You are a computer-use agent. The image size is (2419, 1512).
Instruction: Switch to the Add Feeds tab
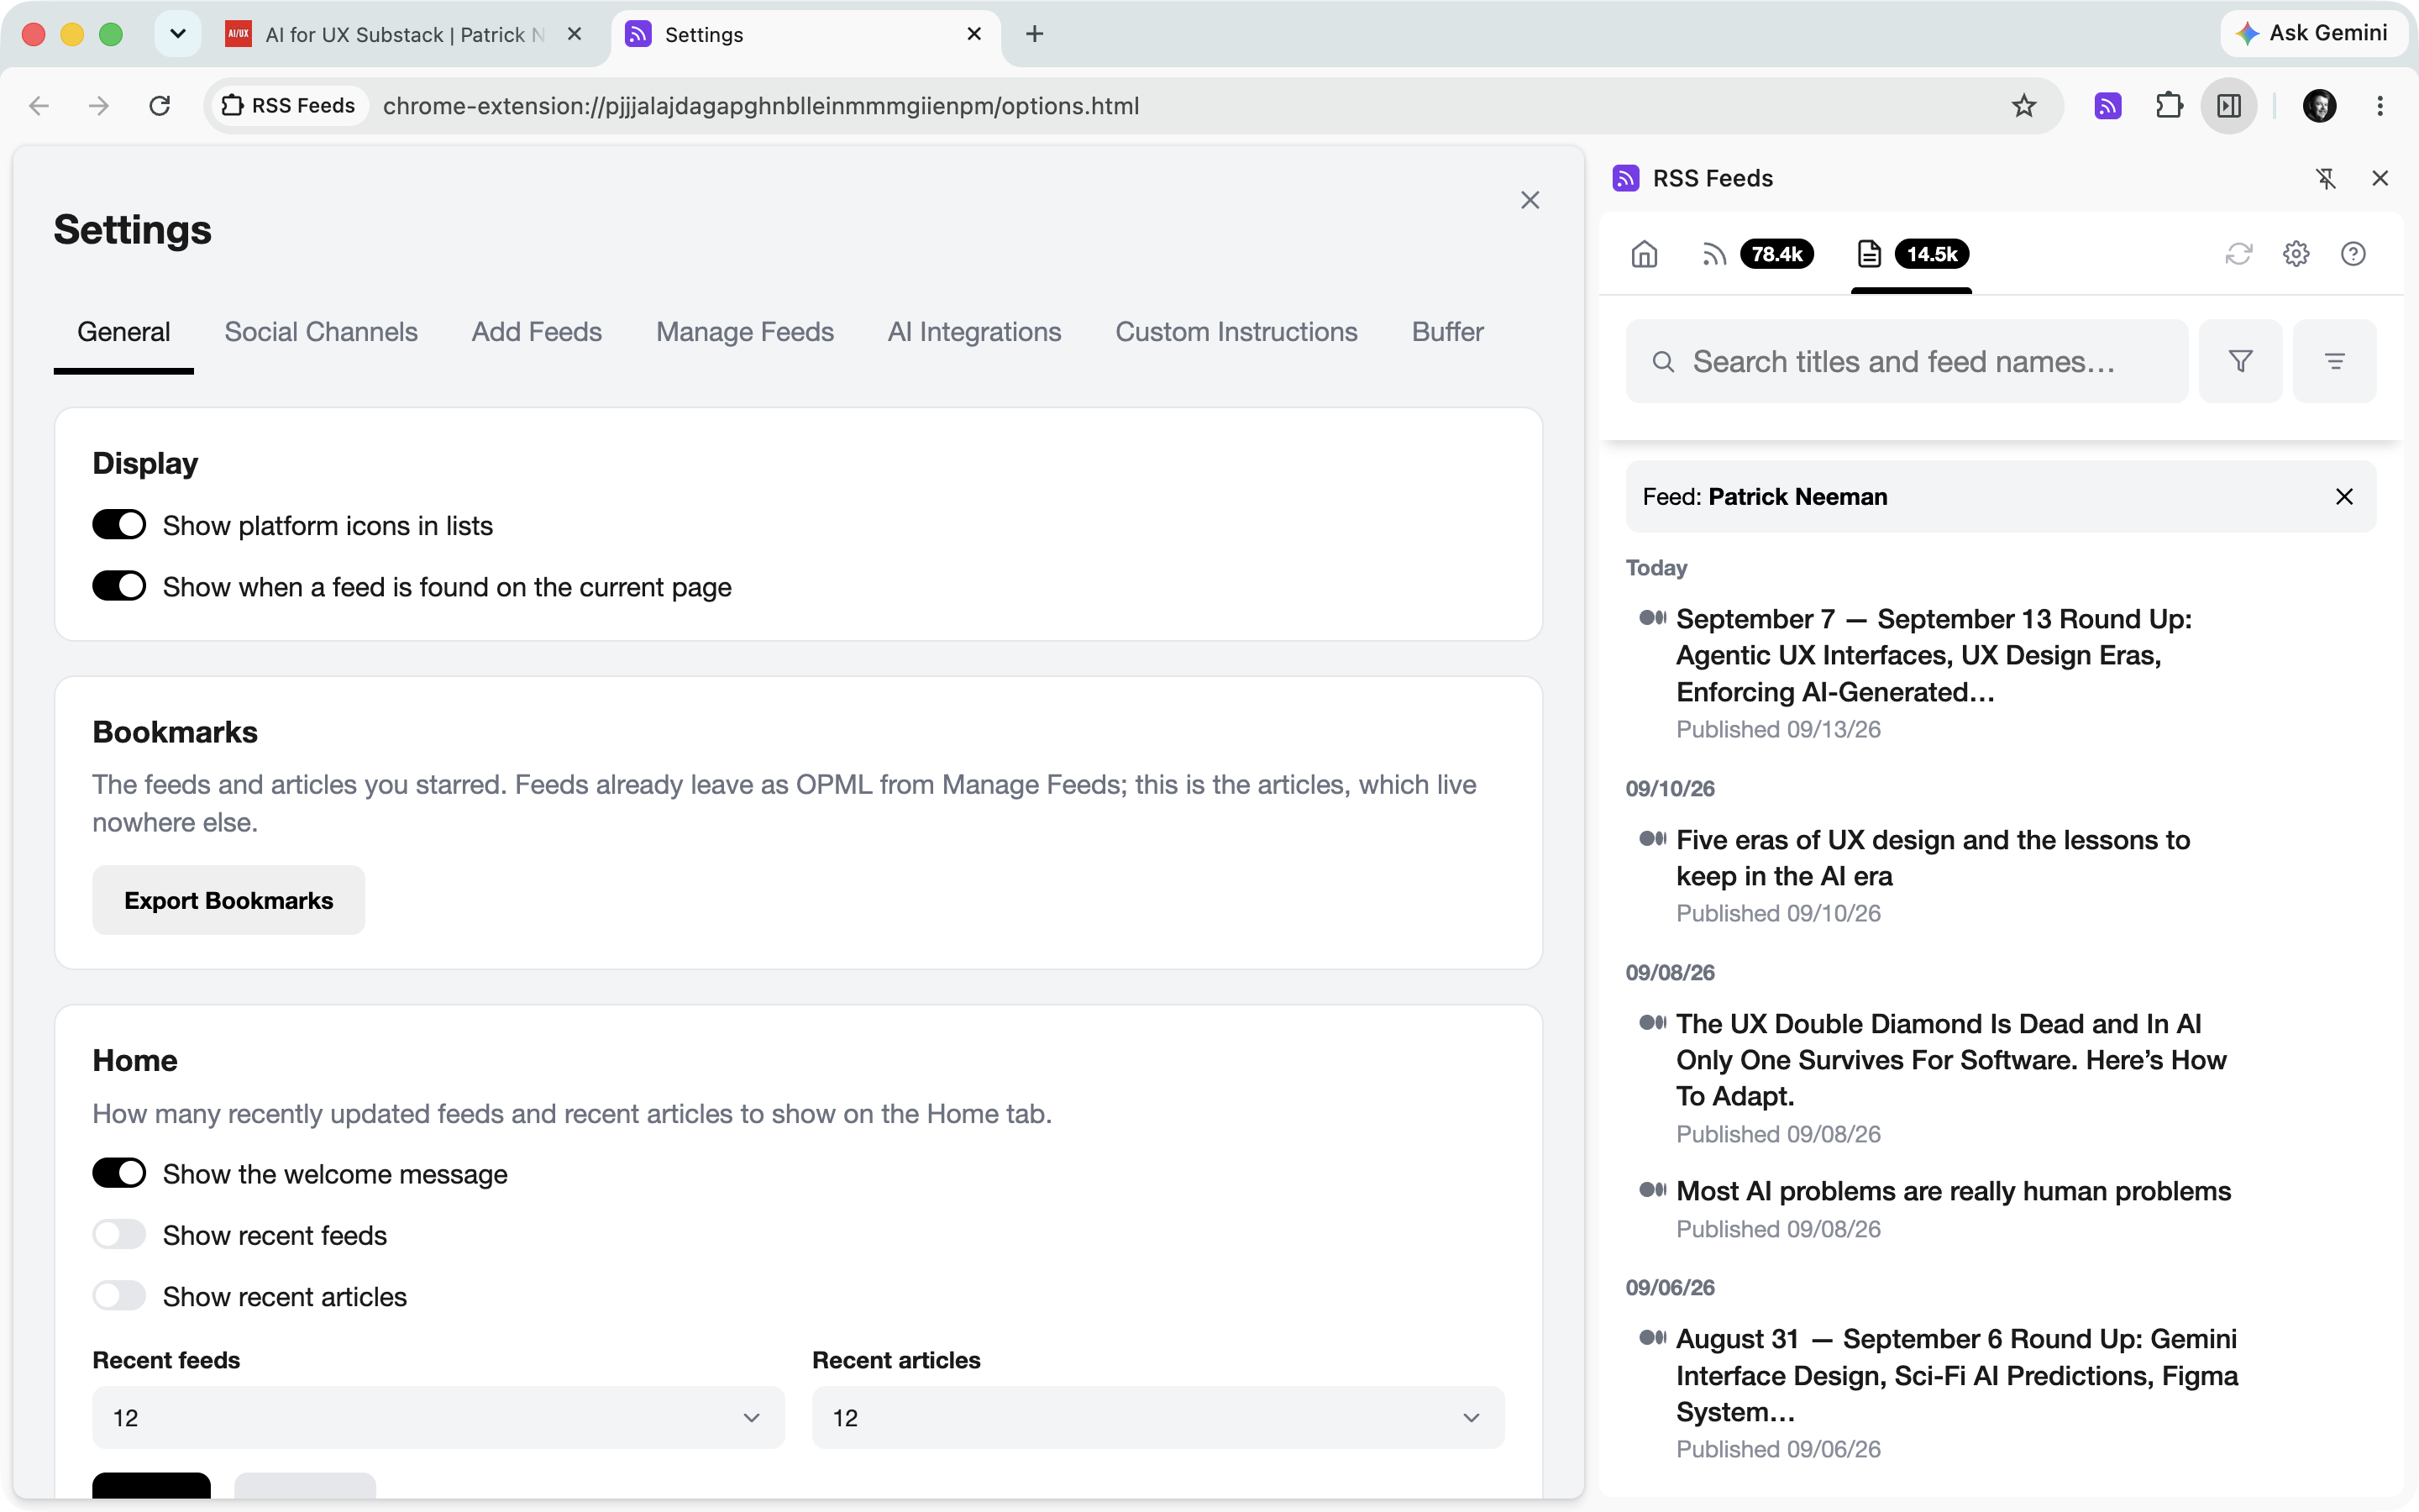click(x=537, y=332)
